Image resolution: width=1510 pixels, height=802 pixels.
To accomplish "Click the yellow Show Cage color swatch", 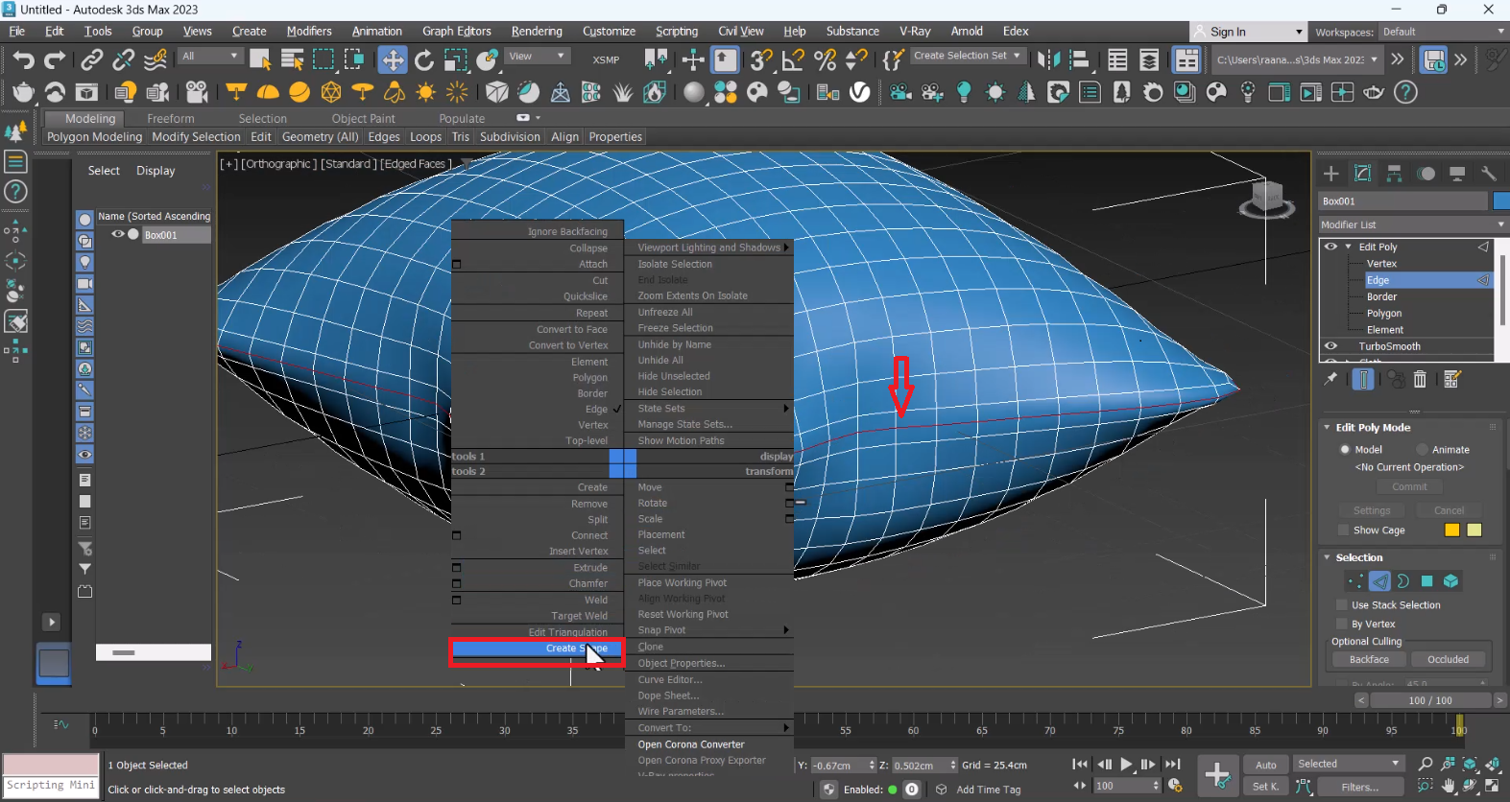I will [1451, 531].
